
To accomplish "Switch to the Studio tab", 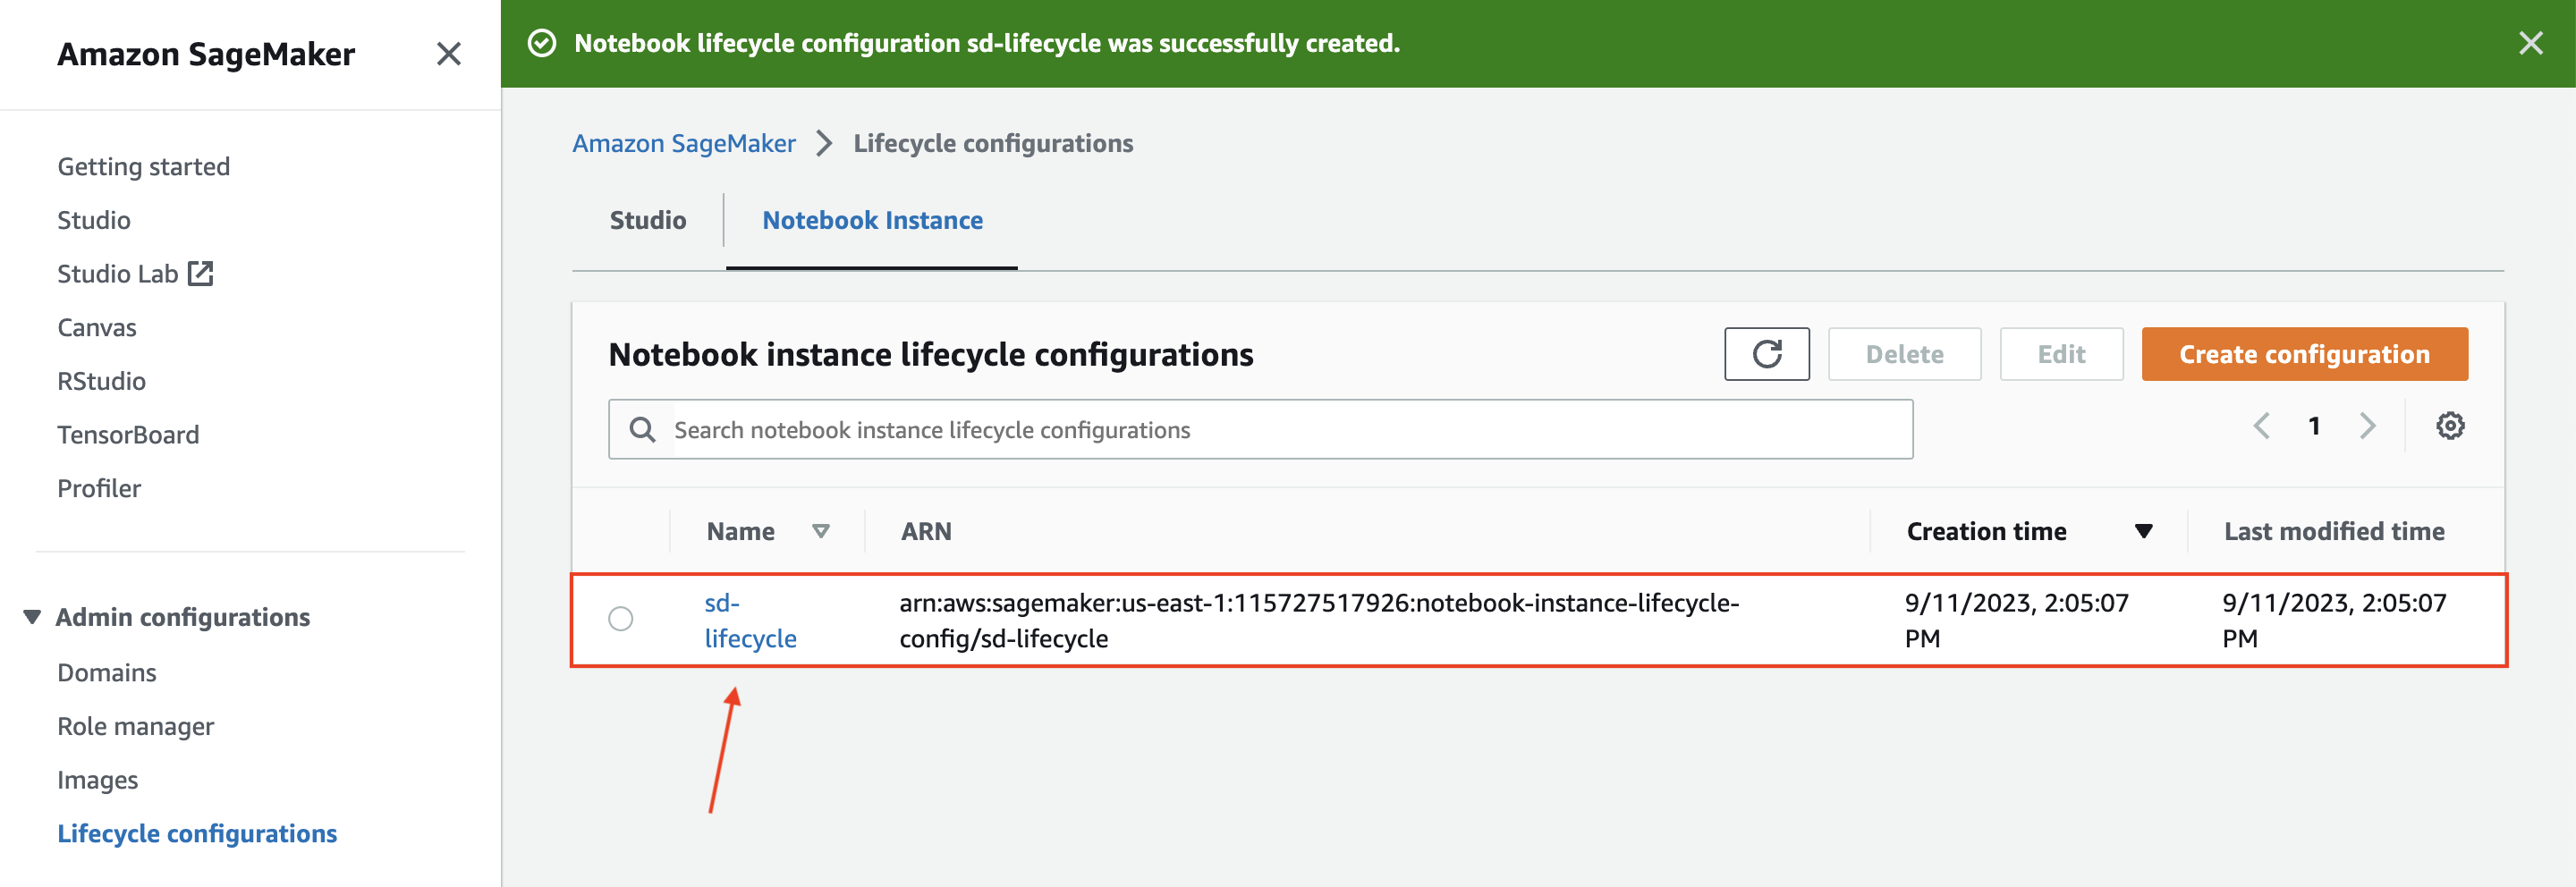I will click(x=647, y=220).
